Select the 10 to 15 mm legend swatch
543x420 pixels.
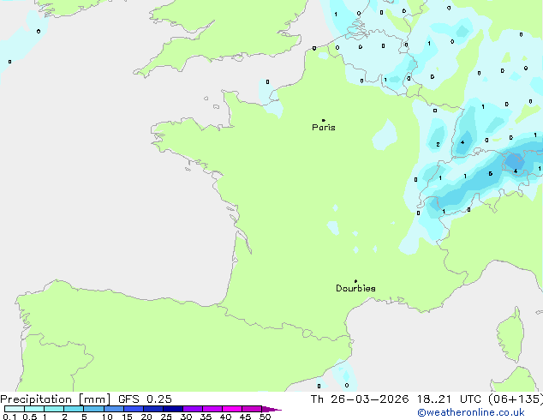(x=114, y=409)
